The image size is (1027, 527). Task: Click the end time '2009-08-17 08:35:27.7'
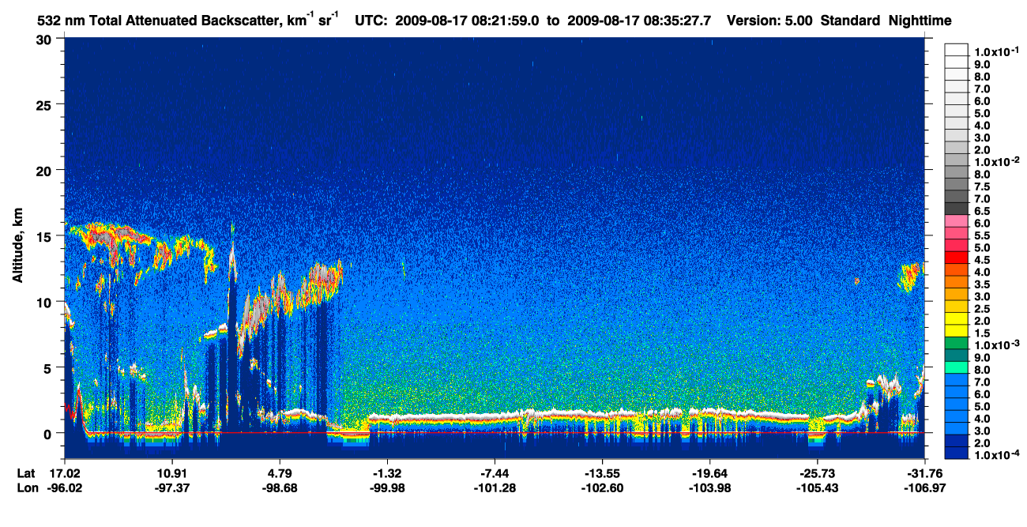point(639,21)
